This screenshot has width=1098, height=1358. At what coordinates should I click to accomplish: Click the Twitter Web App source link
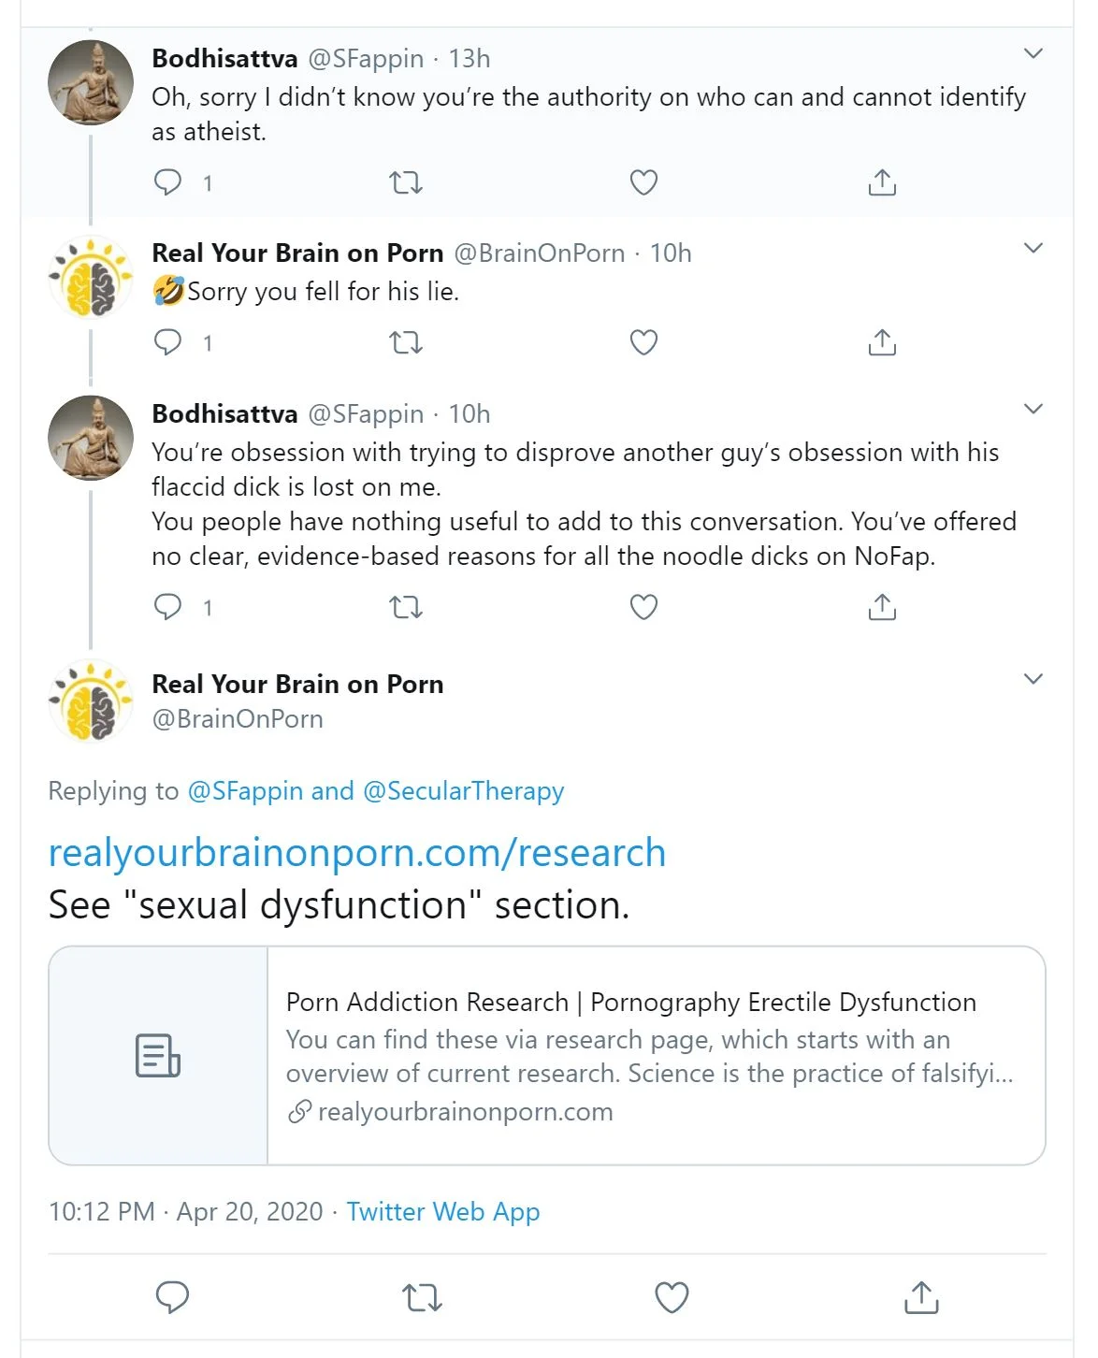point(443,1212)
